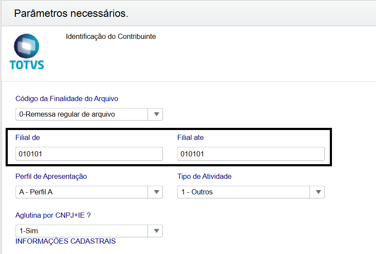Click arrow of 1 - Outros combo
Image resolution: width=376 pixels, height=254 pixels.
click(x=318, y=192)
